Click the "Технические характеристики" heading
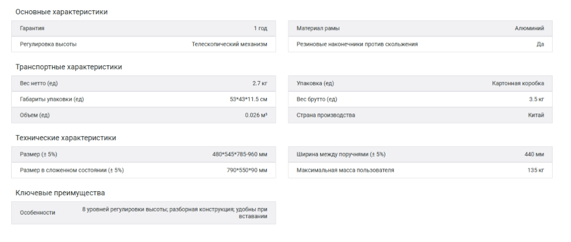571x242 pixels. [65, 138]
